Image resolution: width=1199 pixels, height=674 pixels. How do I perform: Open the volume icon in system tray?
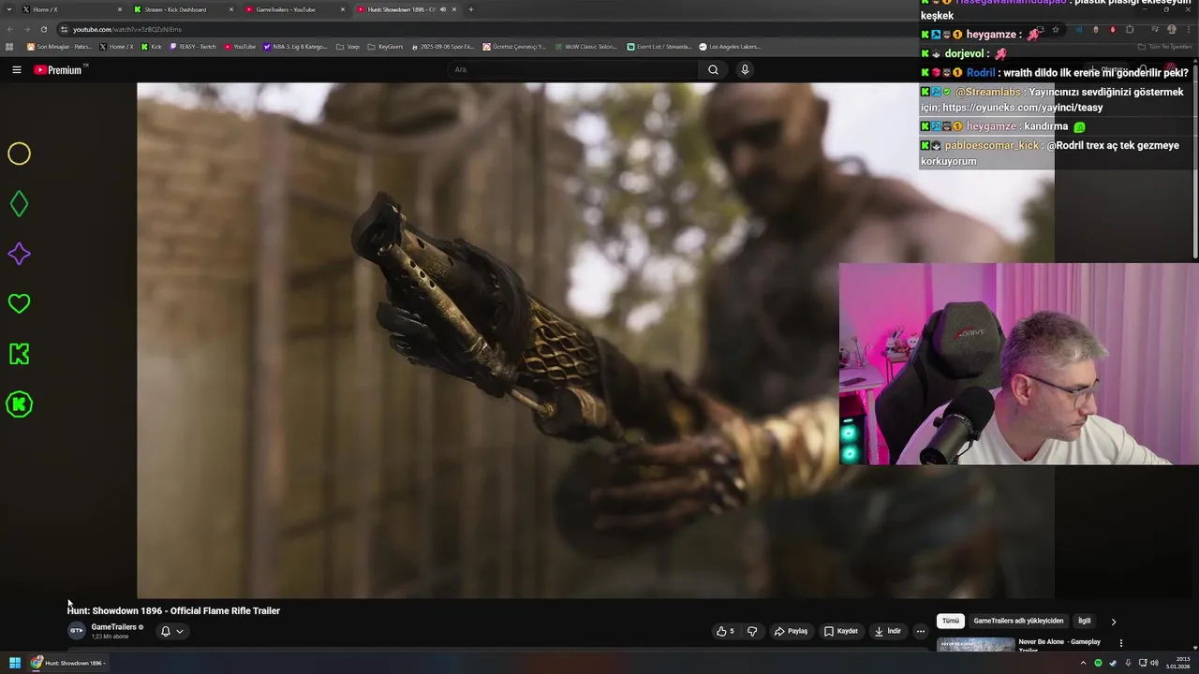[1154, 663]
